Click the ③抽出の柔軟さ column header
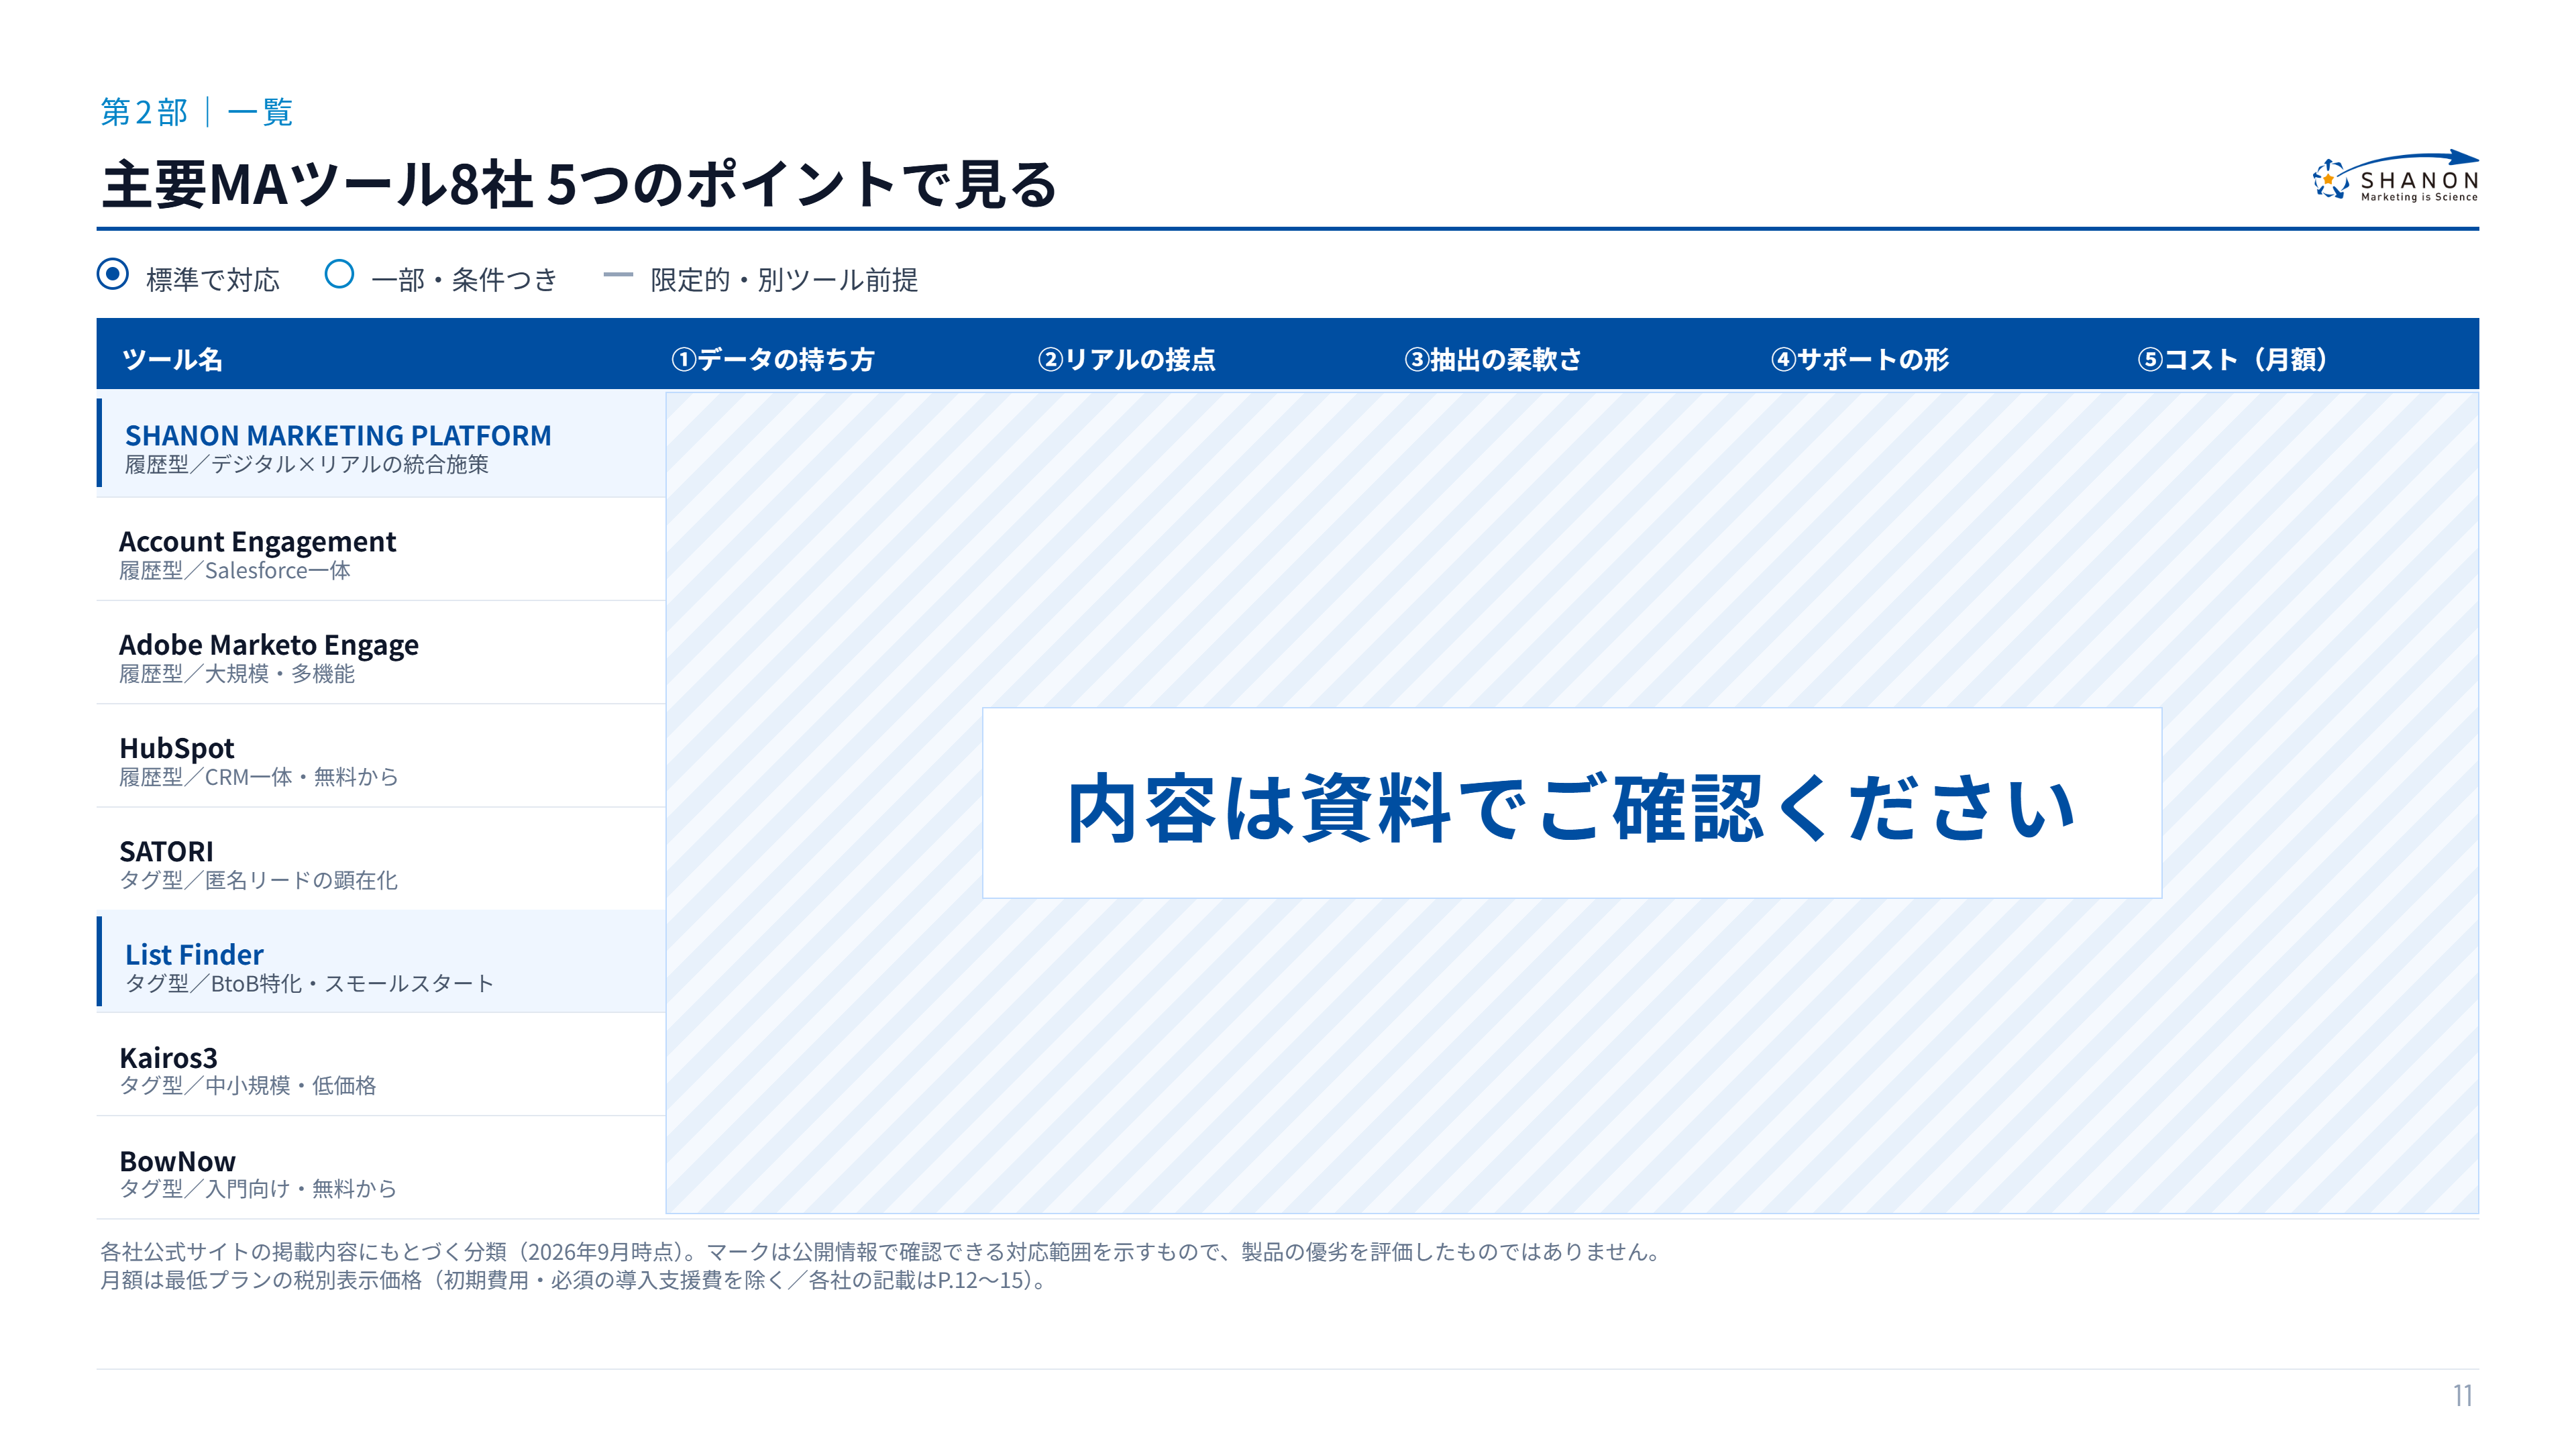2576x1449 pixels. coord(1493,359)
